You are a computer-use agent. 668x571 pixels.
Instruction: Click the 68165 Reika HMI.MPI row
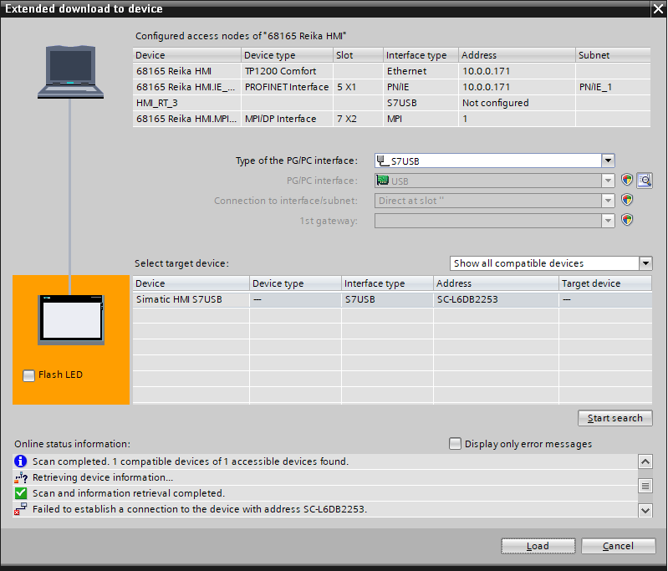(391, 119)
